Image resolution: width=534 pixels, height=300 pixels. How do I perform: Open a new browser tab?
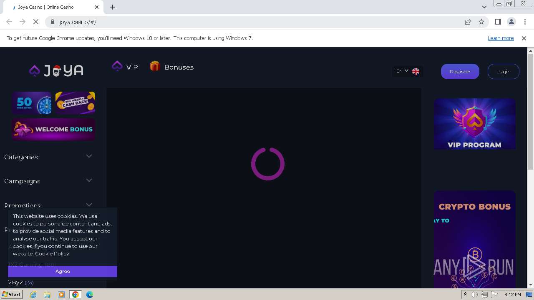click(113, 7)
